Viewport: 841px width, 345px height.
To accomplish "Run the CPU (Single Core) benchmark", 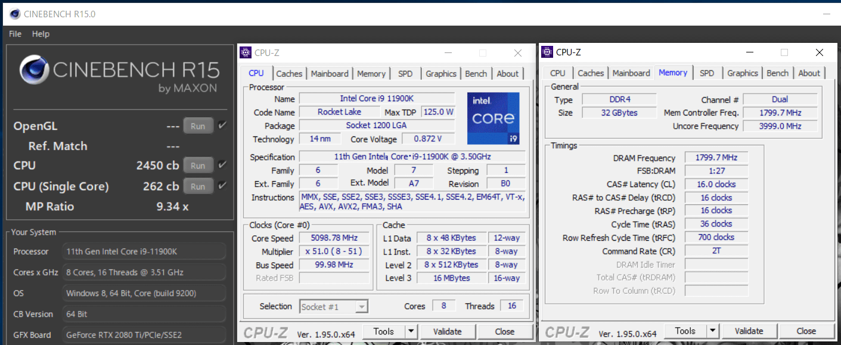I will pyautogui.click(x=198, y=186).
